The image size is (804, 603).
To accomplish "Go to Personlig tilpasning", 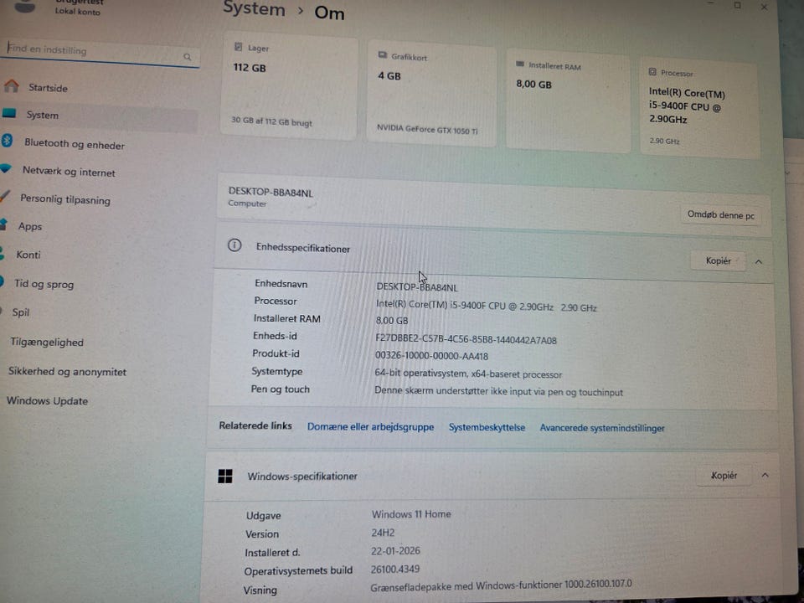I will point(65,199).
